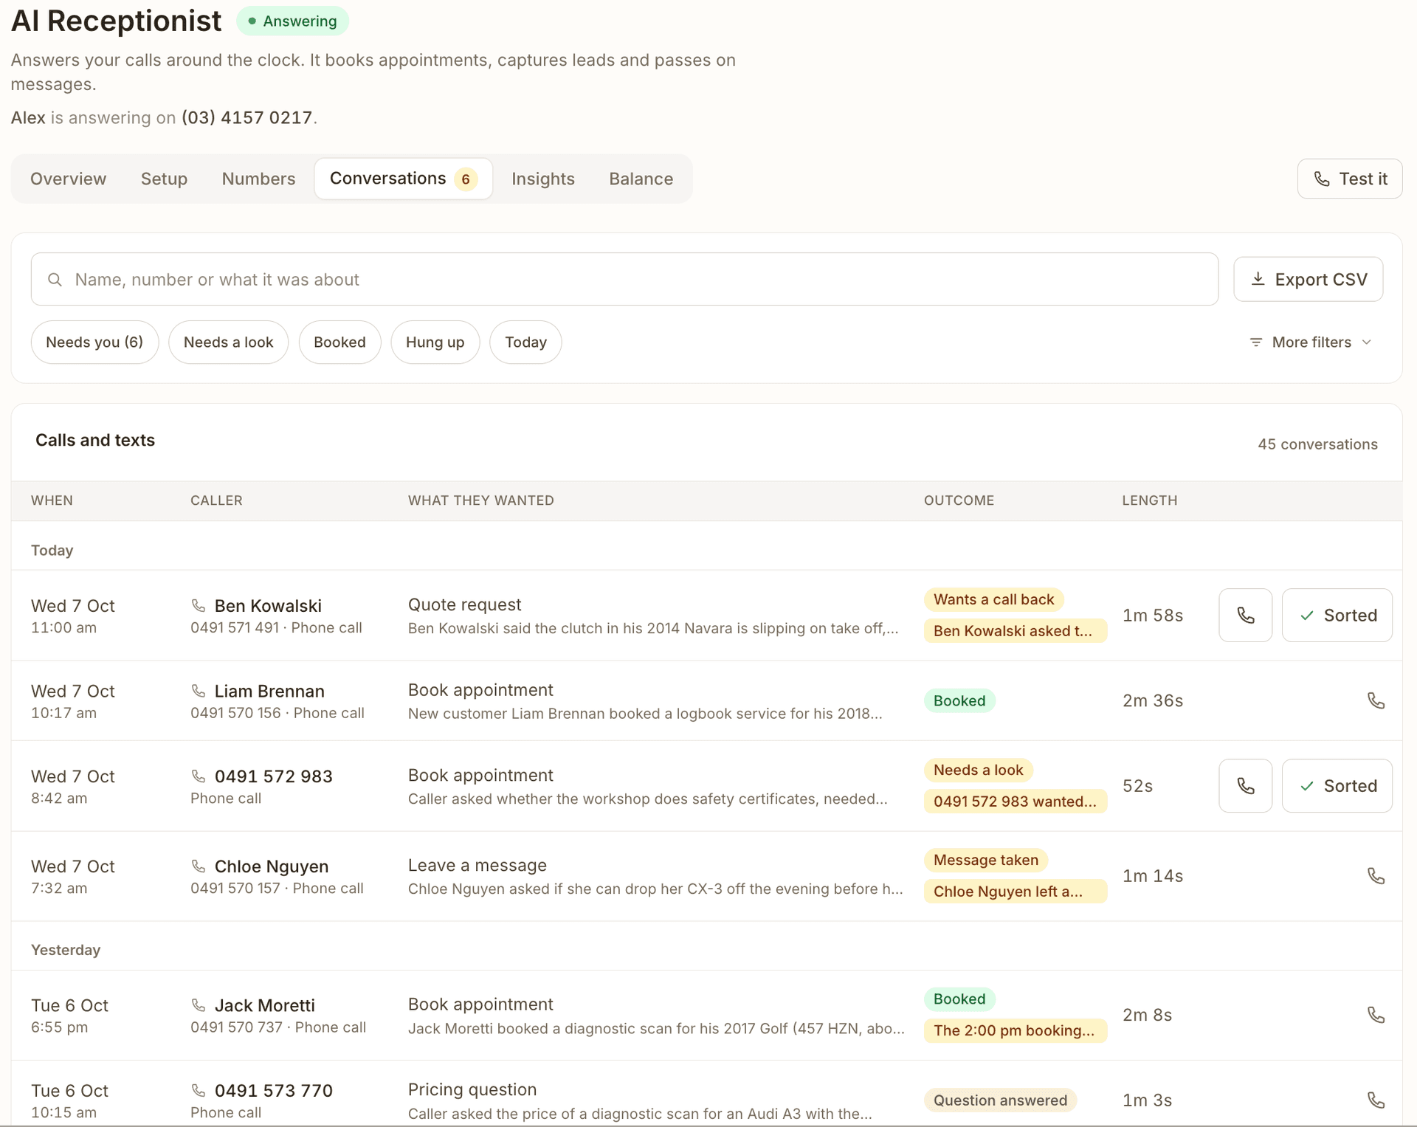Open the Overview tab

[x=68, y=179]
